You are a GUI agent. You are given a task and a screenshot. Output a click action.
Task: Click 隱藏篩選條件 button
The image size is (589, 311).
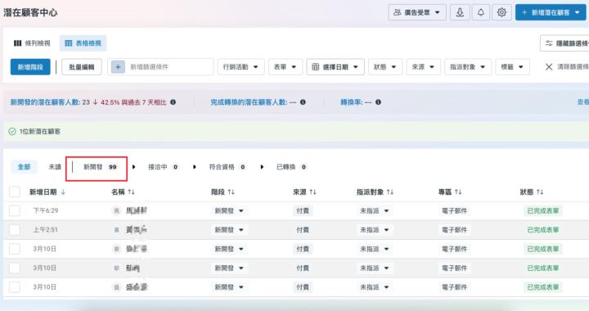[x=564, y=43]
